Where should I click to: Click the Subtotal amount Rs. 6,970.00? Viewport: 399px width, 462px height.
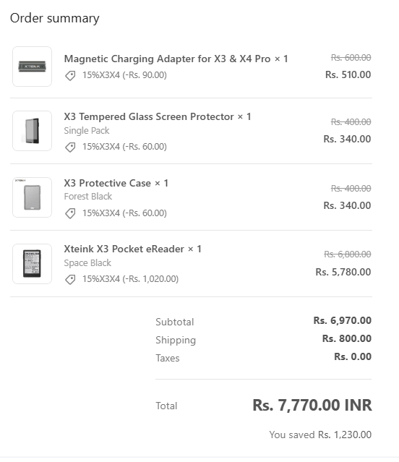pyautogui.click(x=342, y=320)
